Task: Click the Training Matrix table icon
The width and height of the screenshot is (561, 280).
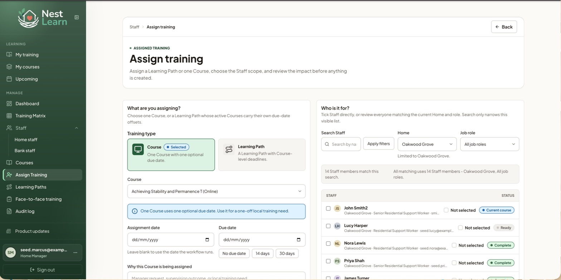Action: [9, 116]
